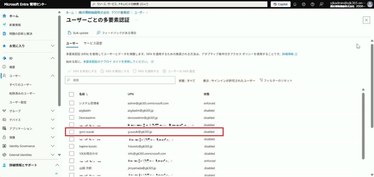Expand Identity Governance section
This screenshot has height=177, width=374.
coord(53,146)
